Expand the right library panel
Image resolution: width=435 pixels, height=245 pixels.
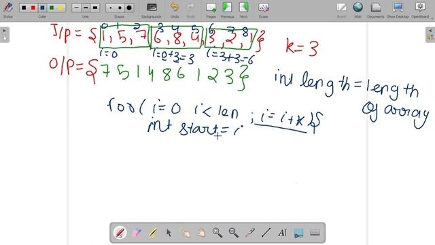click(x=430, y=35)
